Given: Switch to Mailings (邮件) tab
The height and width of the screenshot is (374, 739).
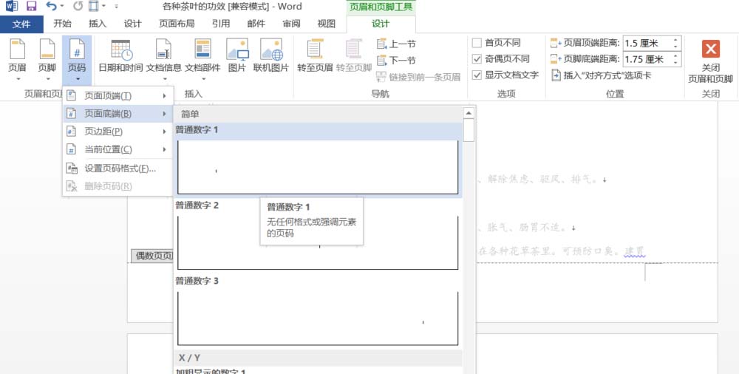Looking at the screenshot, I should [x=256, y=24].
